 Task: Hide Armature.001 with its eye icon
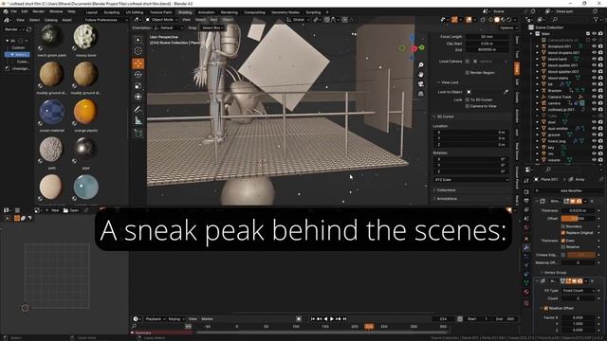point(595,46)
